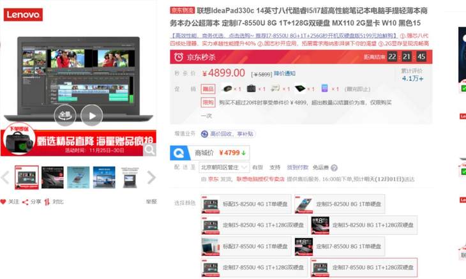Screen dimensions: 466x279
Task: Select 标配I7-8550U 4G 1T单硬盘 option
Action: (x=246, y=246)
